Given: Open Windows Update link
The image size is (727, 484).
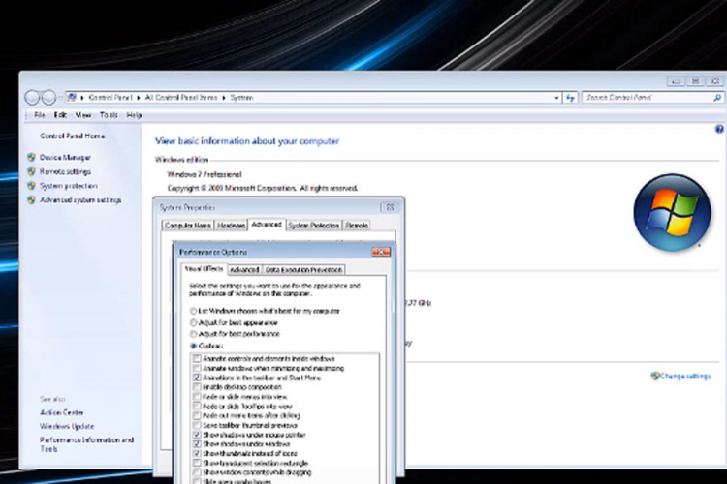Looking at the screenshot, I should pos(67,426).
